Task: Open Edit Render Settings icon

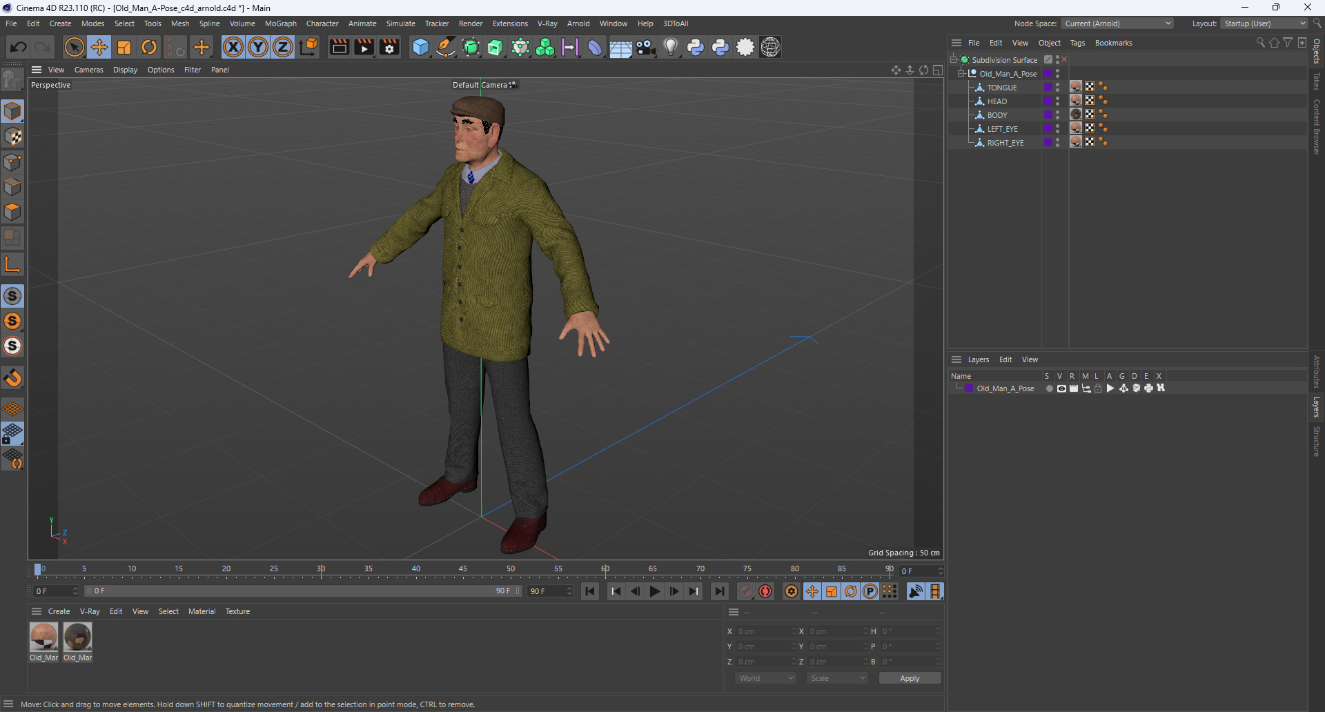Action: [x=390, y=47]
